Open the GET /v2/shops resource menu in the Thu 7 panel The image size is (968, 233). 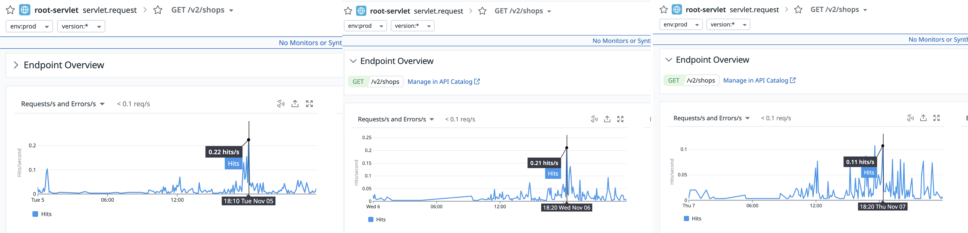click(865, 10)
